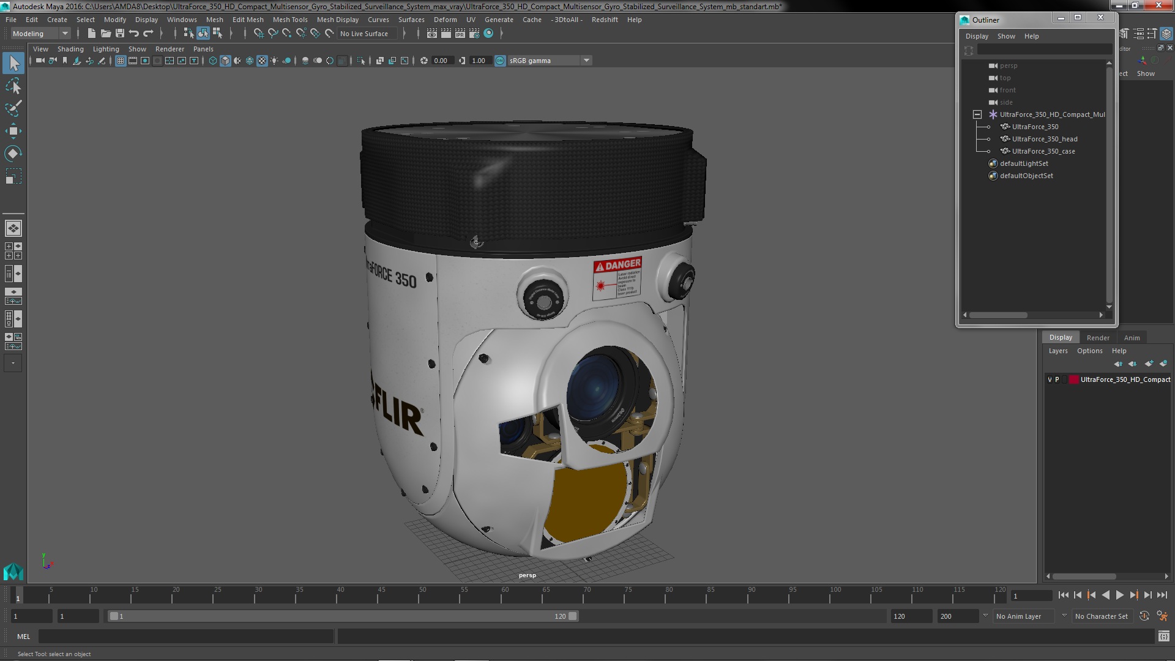Click the MEL command input field
This screenshot has width=1175, height=661.
[x=186, y=637]
